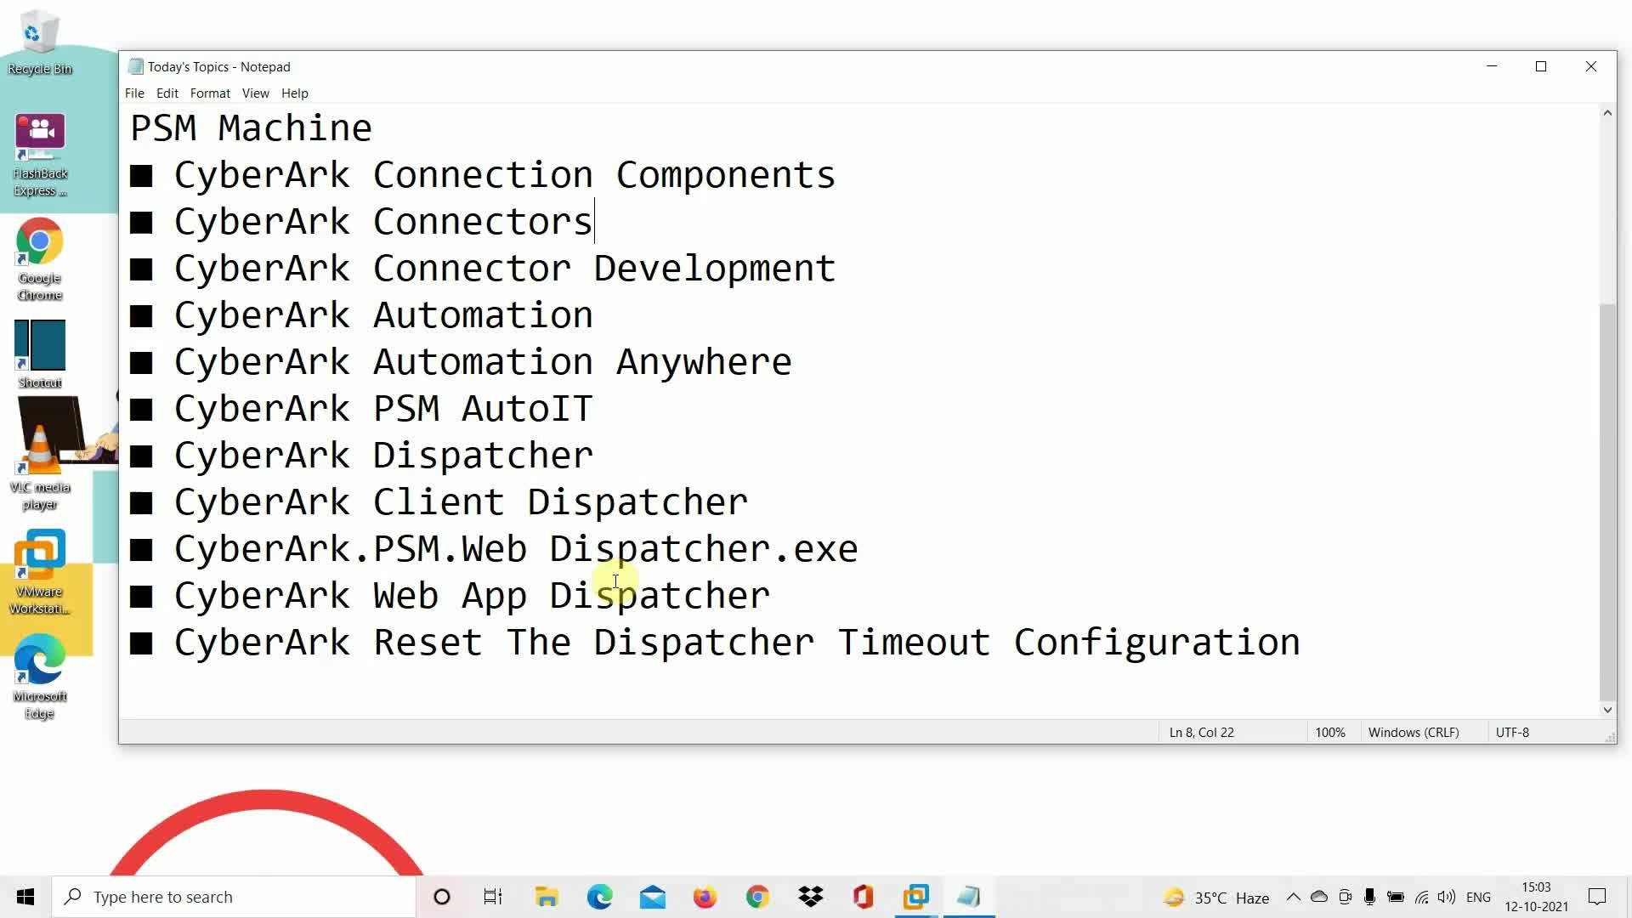Open Microsoft Office from the taskbar

point(863,897)
